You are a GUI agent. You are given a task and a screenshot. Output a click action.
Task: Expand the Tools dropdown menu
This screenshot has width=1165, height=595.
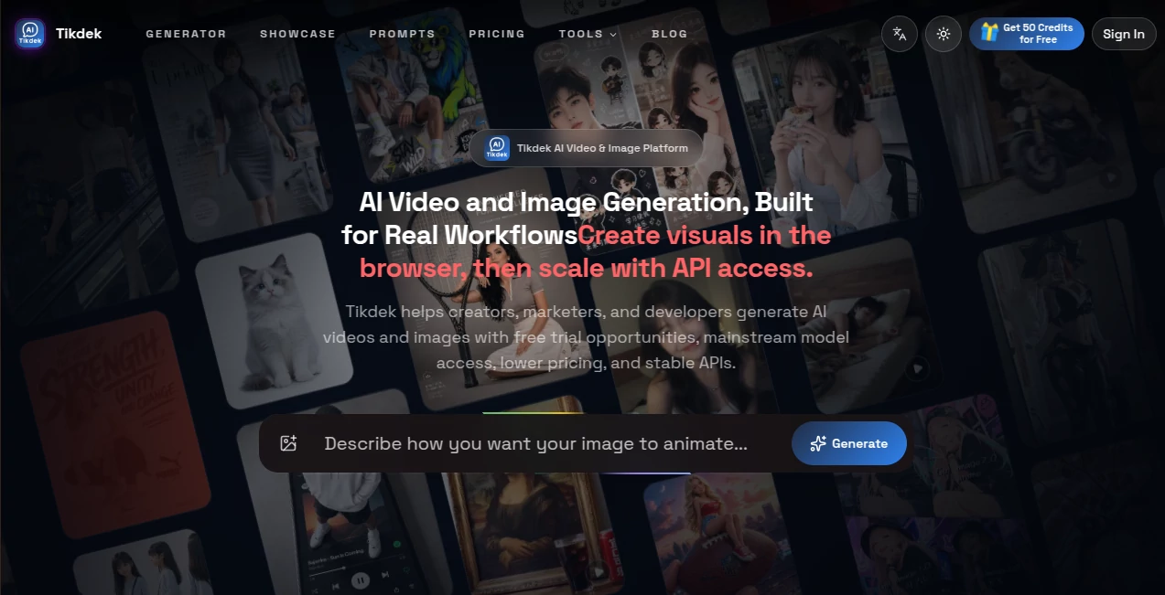[x=588, y=34]
